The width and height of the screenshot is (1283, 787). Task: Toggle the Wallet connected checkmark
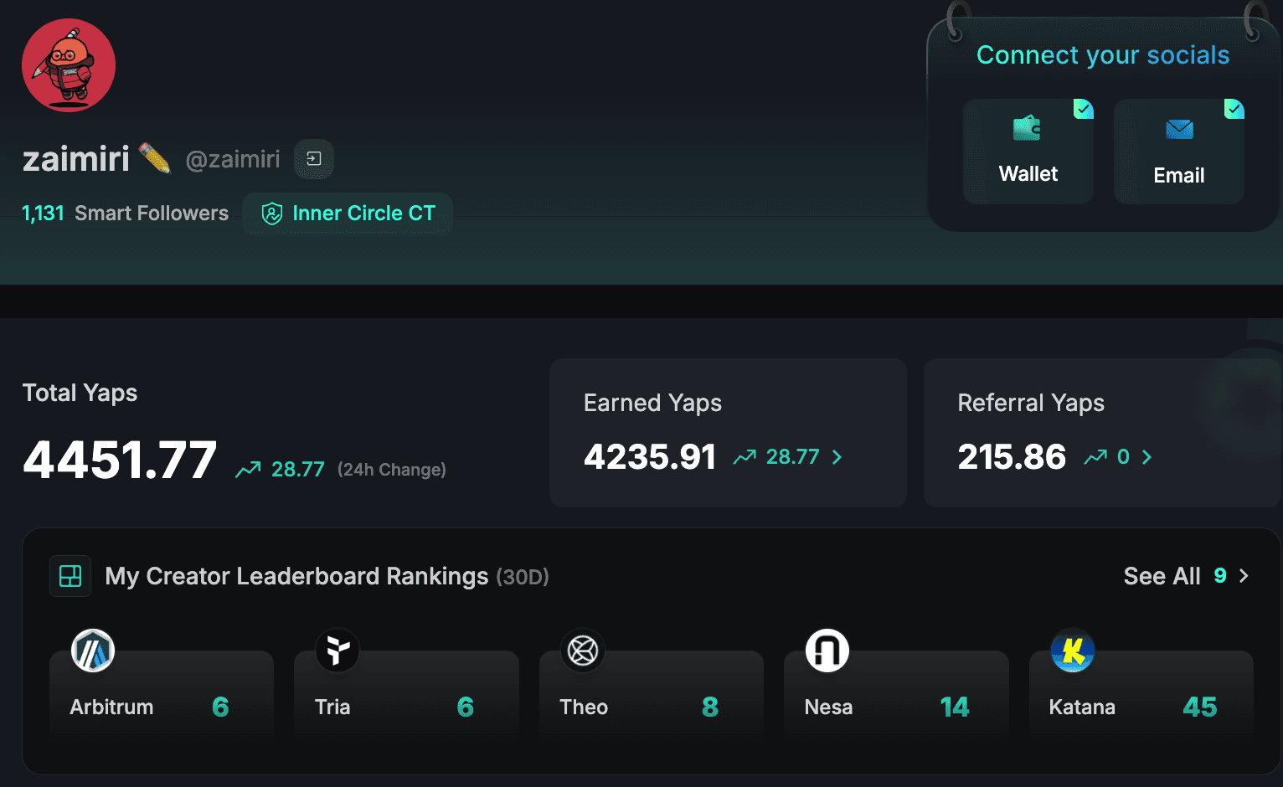tap(1084, 109)
